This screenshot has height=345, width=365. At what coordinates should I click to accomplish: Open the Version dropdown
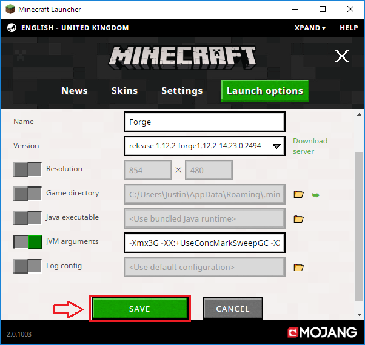pos(204,146)
